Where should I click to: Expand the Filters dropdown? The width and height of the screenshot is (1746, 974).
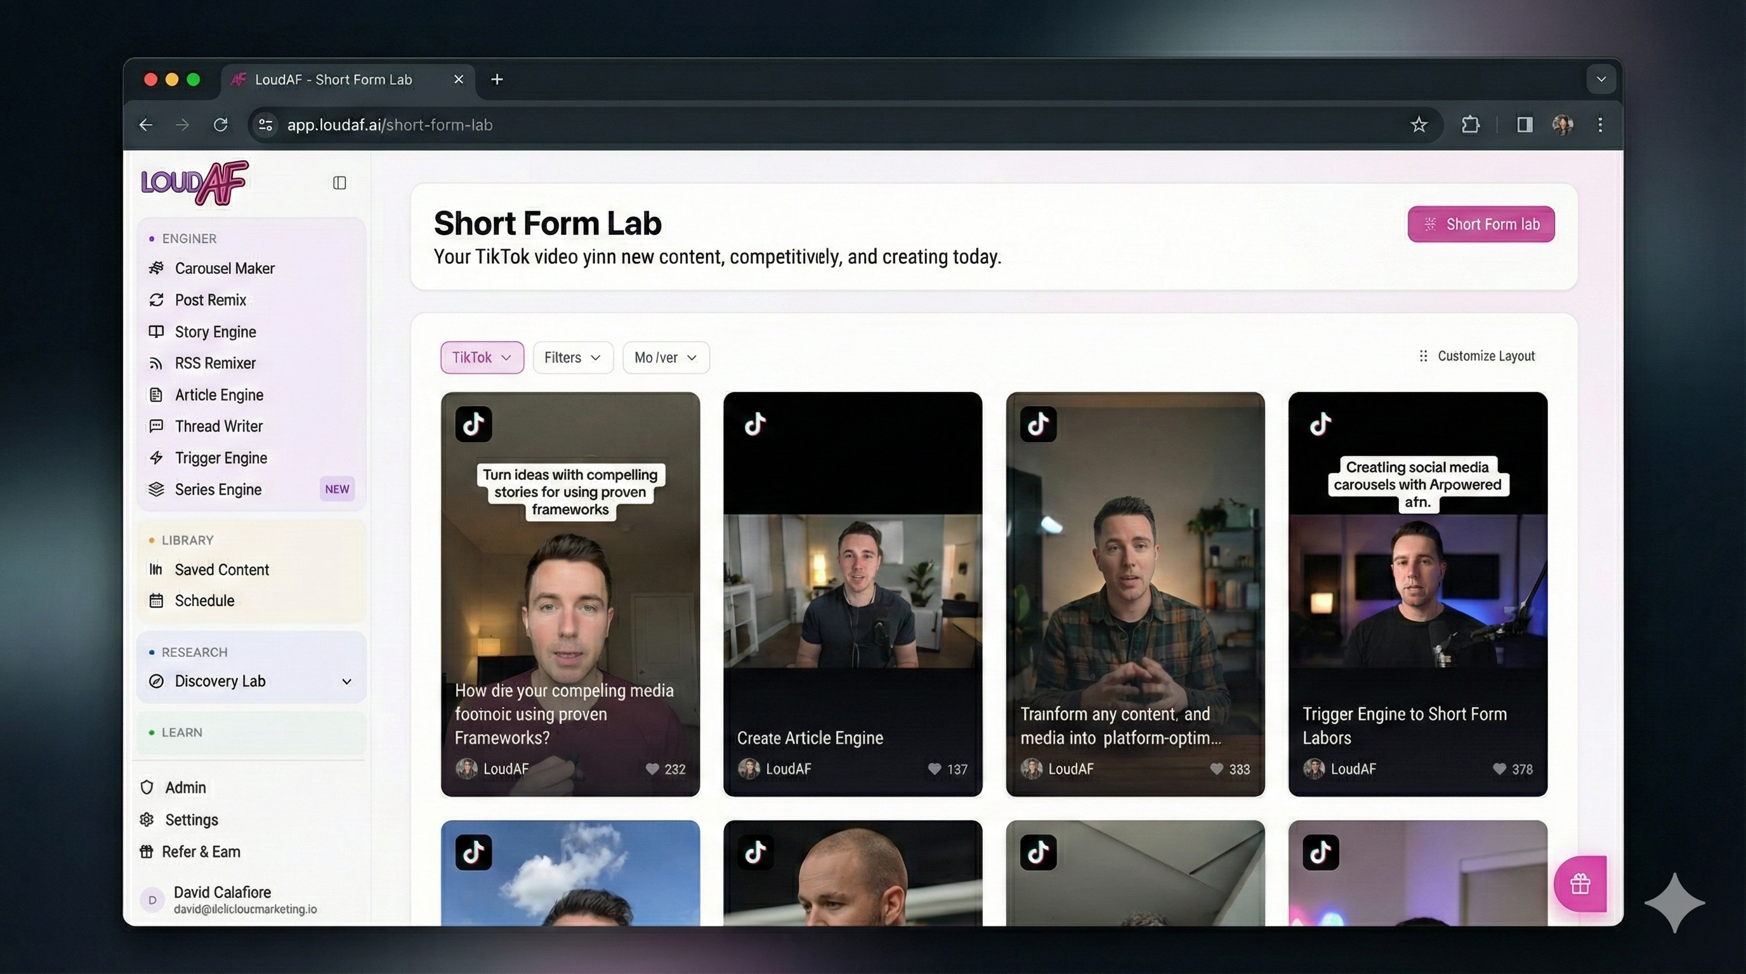tap(572, 358)
